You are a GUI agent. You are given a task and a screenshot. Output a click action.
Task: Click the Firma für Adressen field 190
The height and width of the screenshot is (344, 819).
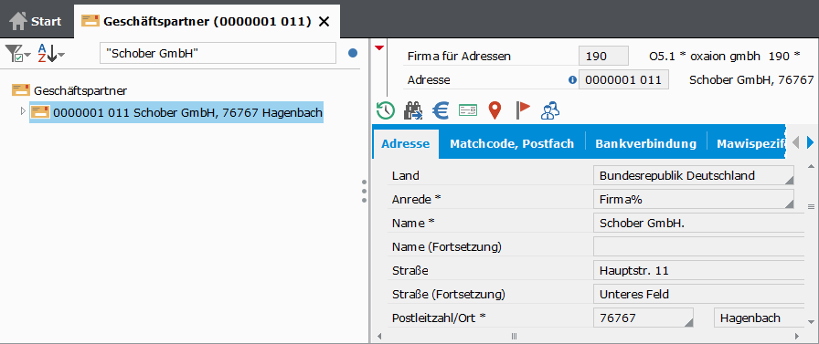pos(603,57)
